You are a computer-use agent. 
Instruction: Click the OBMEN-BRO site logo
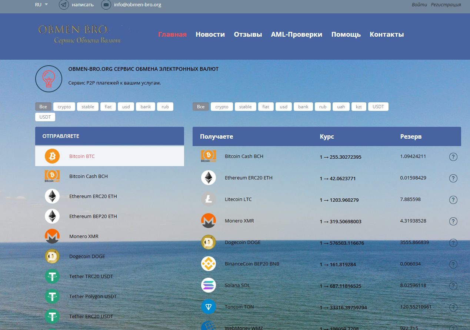click(80, 34)
